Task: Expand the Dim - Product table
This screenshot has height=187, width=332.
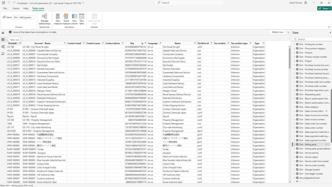Action: tap(294, 53)
